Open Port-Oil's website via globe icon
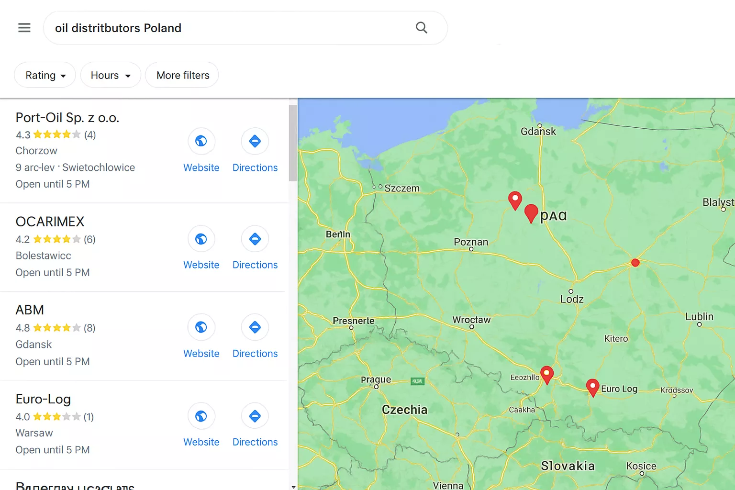The width and height of the screenshot is (735, 490). click(201, 141)
